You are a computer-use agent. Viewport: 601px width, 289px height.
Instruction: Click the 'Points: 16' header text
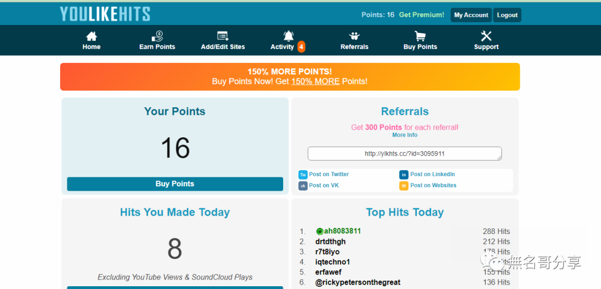[x=377, y=15]
